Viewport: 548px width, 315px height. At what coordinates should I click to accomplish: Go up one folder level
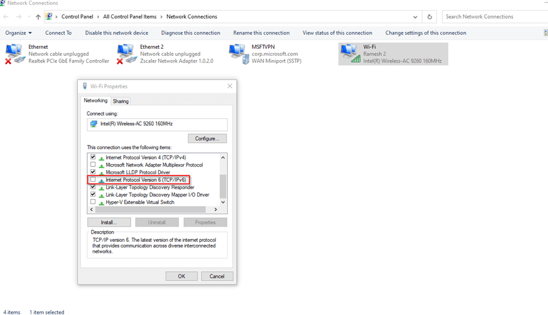click(x=38, y=17)
